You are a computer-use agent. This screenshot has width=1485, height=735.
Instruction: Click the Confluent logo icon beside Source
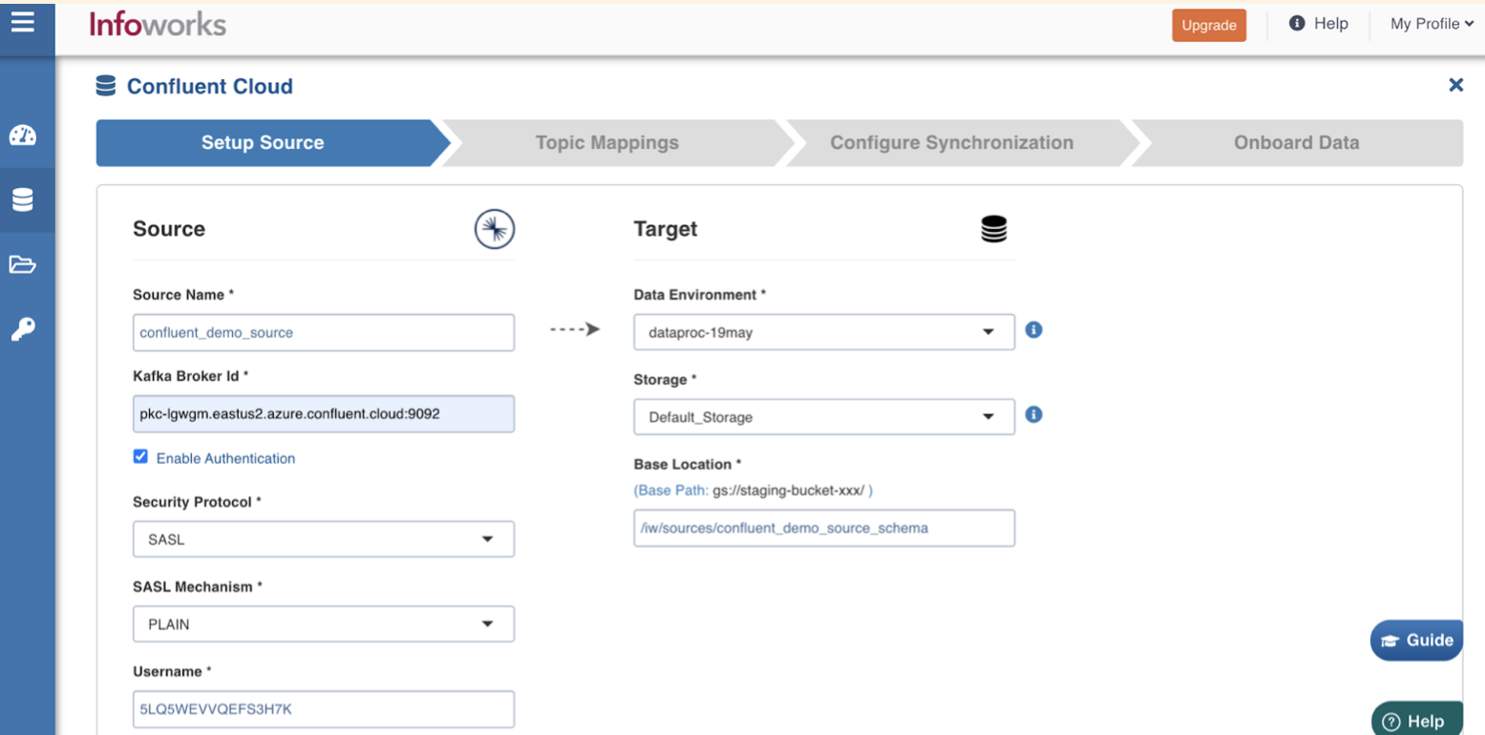coord(495,230)
